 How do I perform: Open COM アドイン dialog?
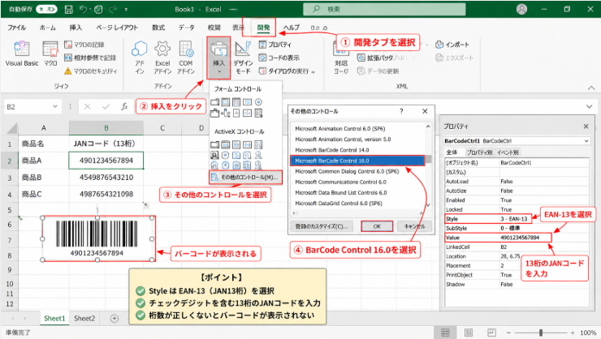click(x=186, y=58)
